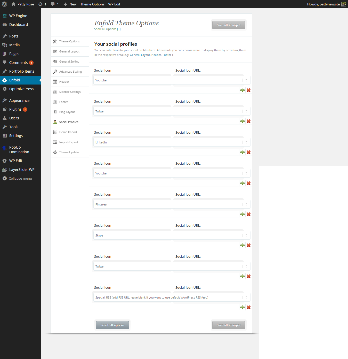Viewport: 348px width, 359px height.
Task: Click the Plugins plug icon in the sidebar
Action: click(5, 109)
